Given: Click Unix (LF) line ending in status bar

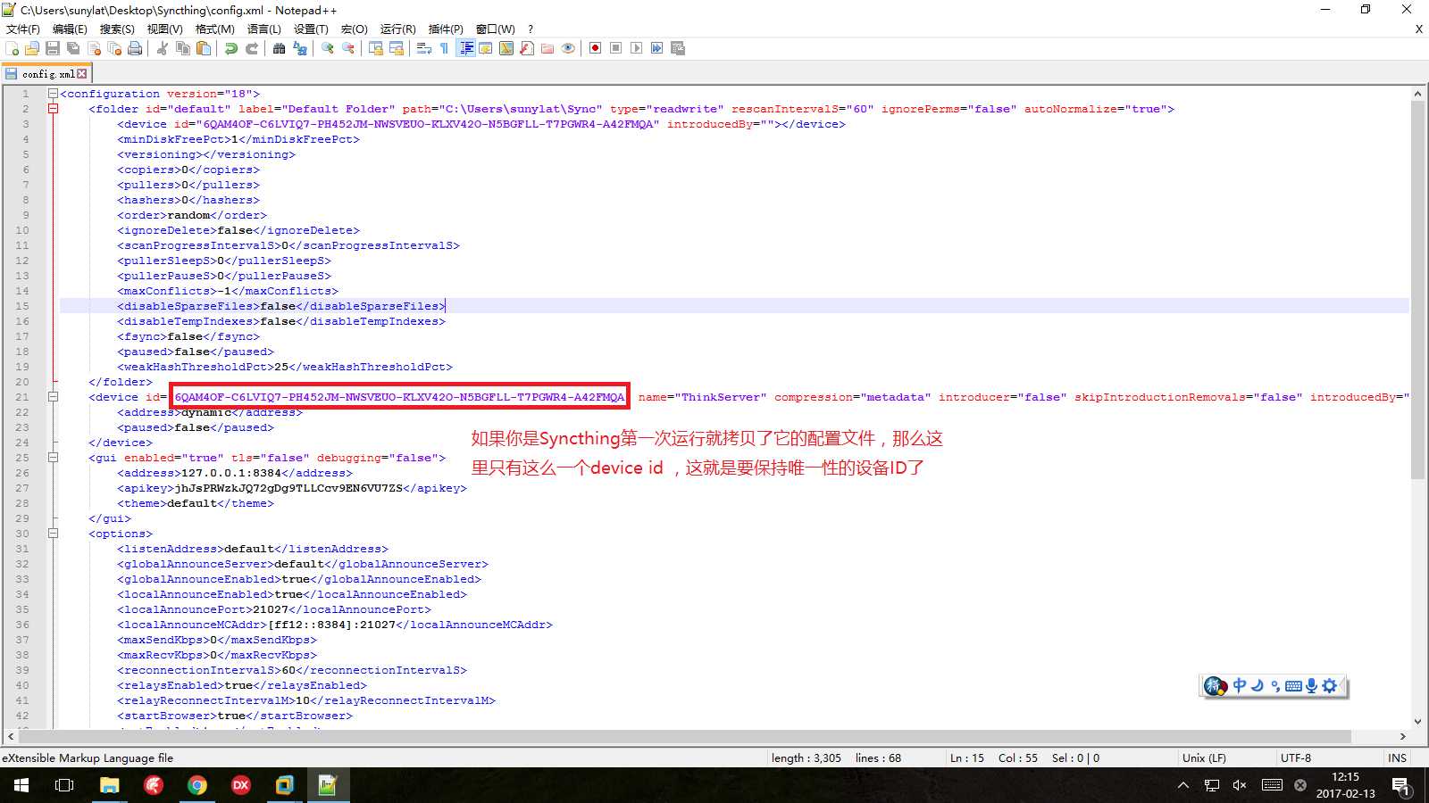Looking at the screenshot, I should [x=1204, y=757].
